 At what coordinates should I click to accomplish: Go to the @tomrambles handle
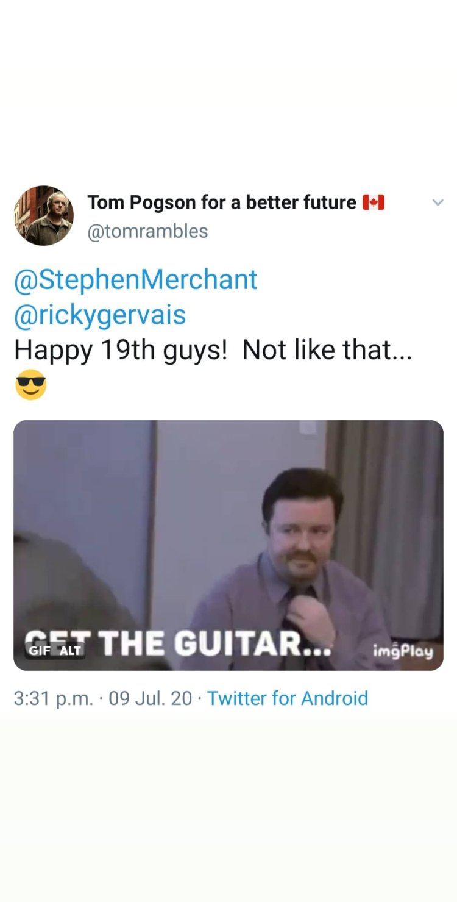148,231
